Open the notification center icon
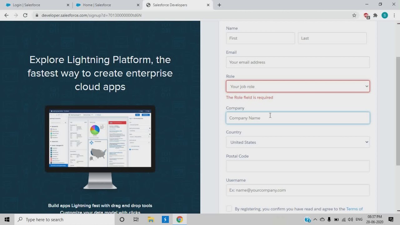This screenshot has height=225, width=400. [x=391, y=219]
